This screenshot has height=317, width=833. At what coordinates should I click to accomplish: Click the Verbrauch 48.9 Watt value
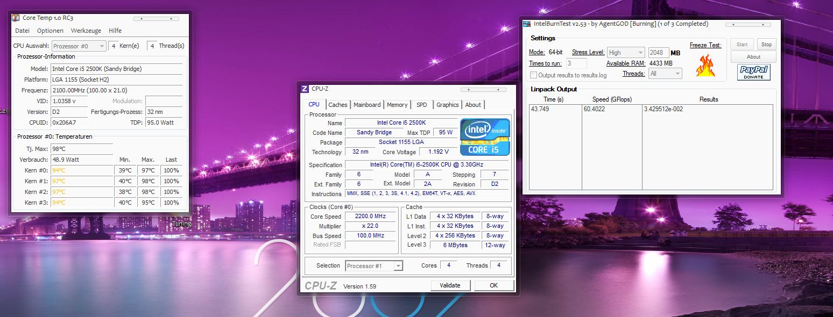click(x=82, y=160)
